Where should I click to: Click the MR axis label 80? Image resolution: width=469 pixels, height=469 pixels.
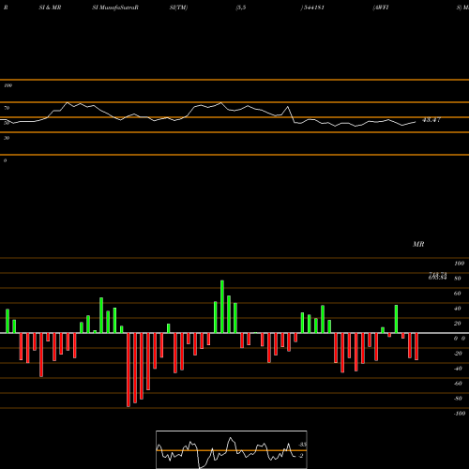click(457, 279)
